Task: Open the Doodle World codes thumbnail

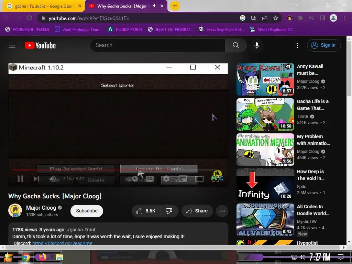Action: click(x=265, y=220)
